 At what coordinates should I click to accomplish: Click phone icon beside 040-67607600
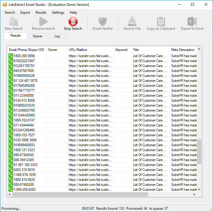click(11, 71)
